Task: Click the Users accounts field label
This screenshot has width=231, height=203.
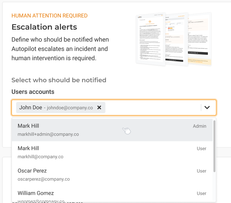Action: click(x=33, y=92)
